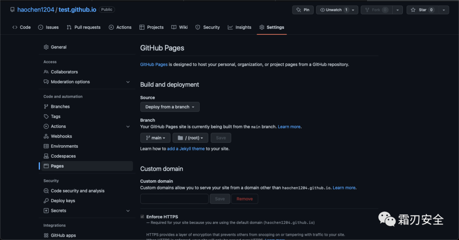Screen dimensions: 459x240
Task: Select the Settings tab
Action: click(x=272, y=27)
